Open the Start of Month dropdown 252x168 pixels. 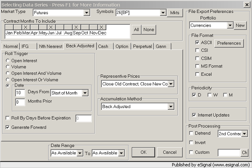(84, 93)
